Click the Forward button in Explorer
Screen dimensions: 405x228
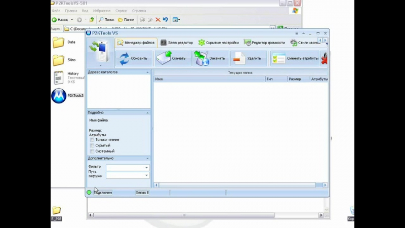(79, 20)
